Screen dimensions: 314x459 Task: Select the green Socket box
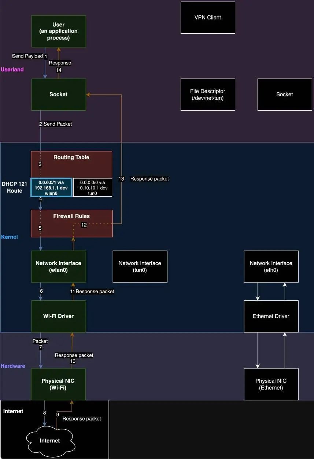click(59, 95)
